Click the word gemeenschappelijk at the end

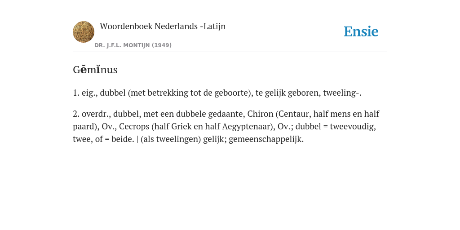pyautogui.click(x=266, y=139)
